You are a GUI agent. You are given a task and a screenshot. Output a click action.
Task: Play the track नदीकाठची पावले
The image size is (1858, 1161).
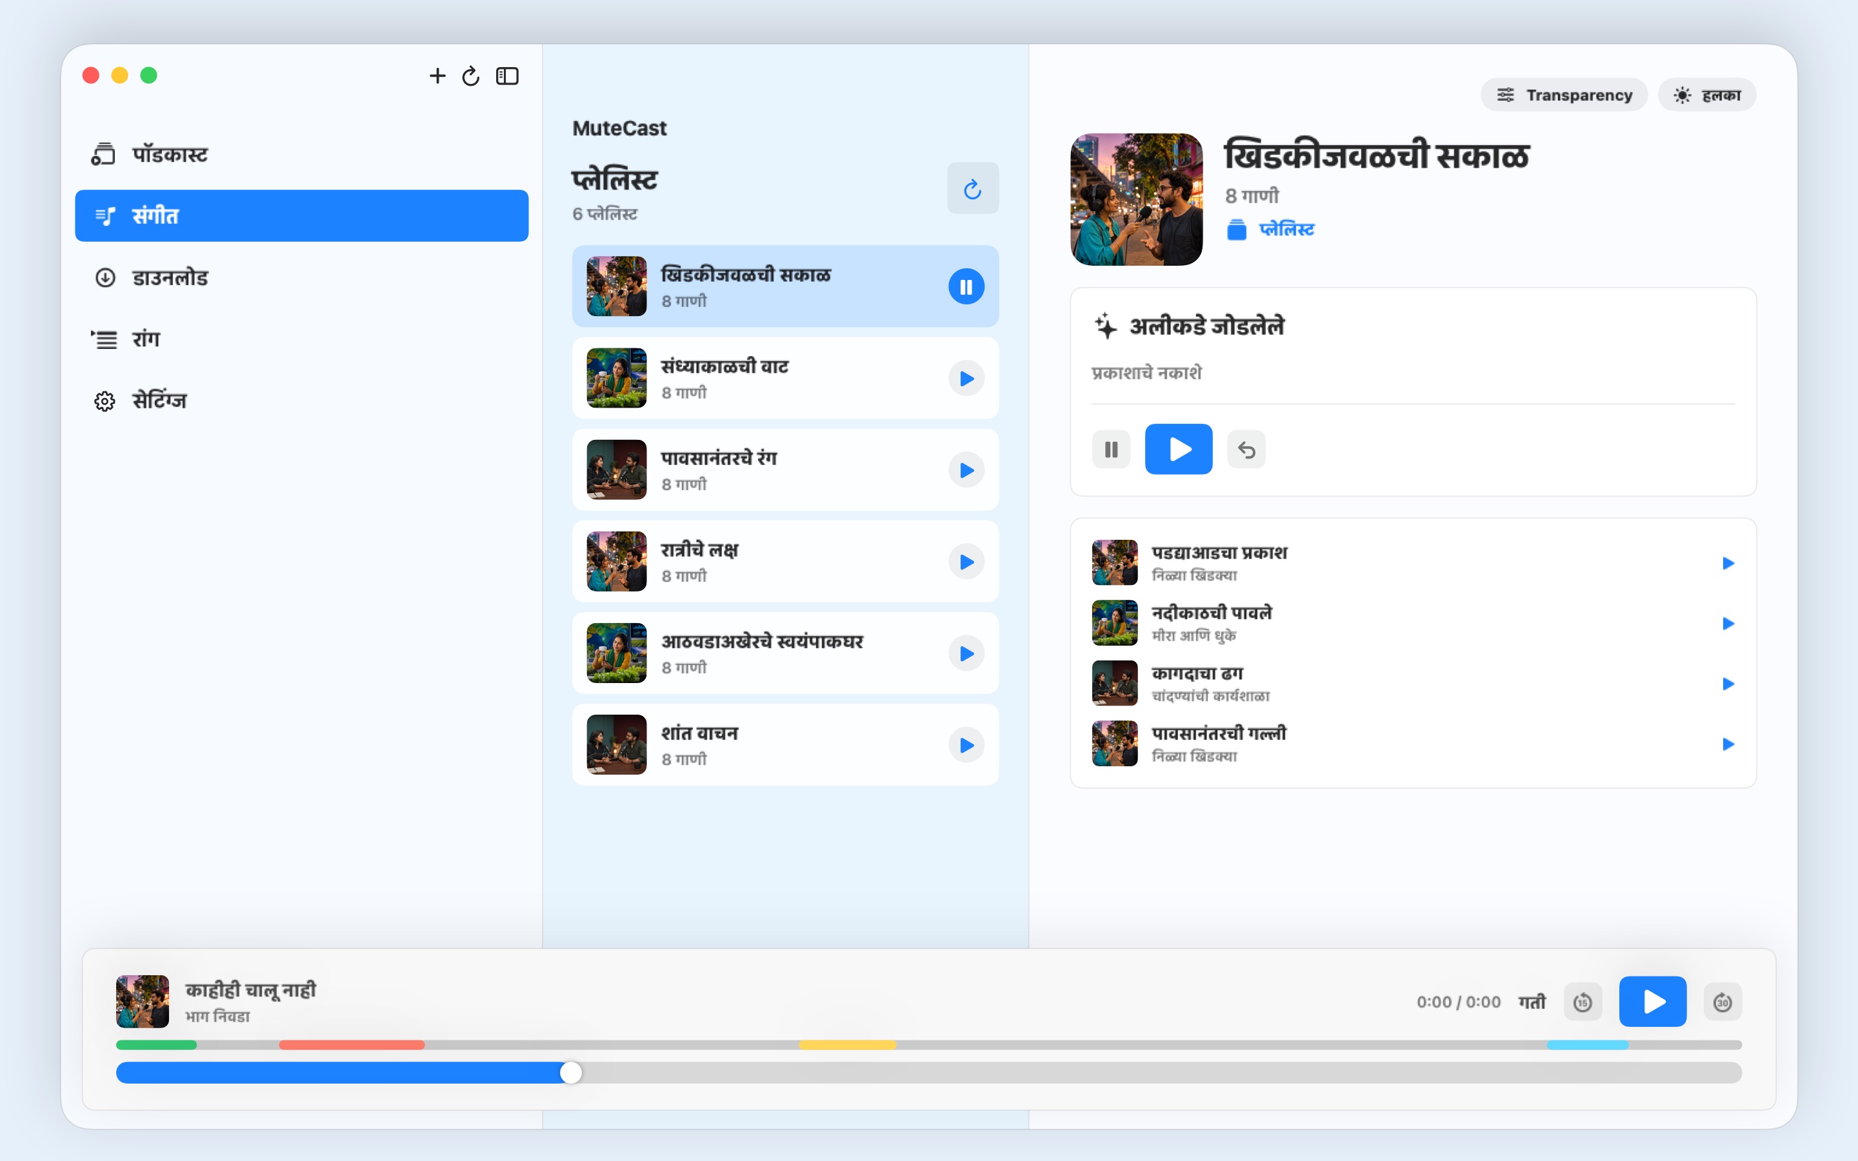click(x=1728, y=624)
